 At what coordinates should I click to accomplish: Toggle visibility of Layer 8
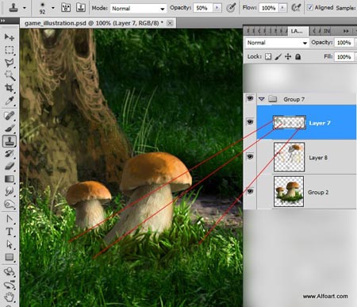[x=250, y=156]
